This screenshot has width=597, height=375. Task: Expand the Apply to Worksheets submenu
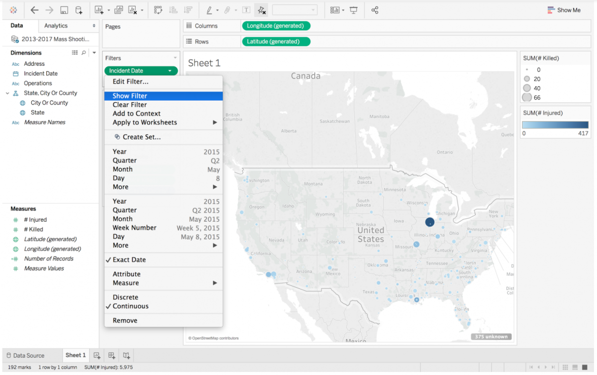coord(144,123)
